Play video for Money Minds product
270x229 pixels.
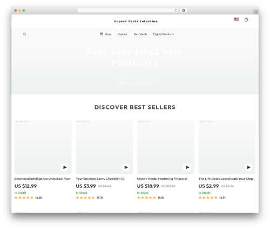pyautogui.click(x=187, y=167)
